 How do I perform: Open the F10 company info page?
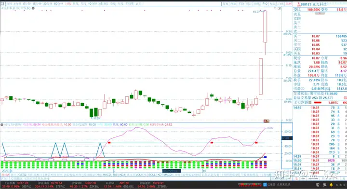point(265,4)
